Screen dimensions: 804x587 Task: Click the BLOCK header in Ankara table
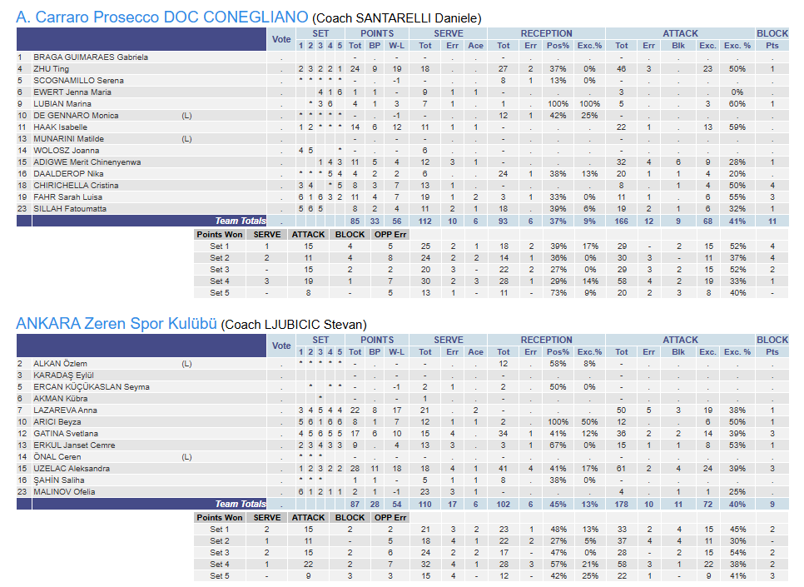point(772,340)
